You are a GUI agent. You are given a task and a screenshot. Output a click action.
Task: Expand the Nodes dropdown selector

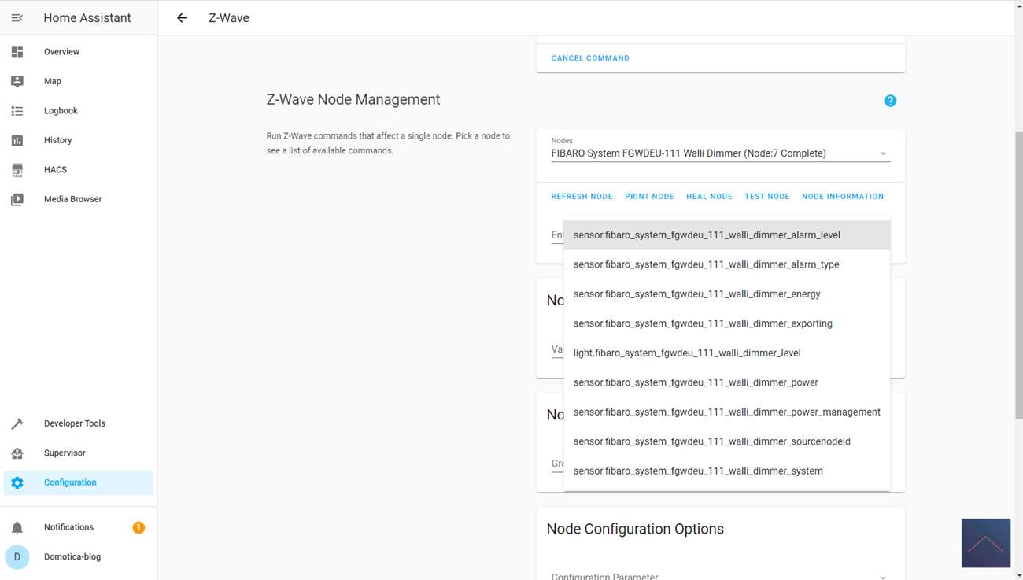click(x=882, y=154)
